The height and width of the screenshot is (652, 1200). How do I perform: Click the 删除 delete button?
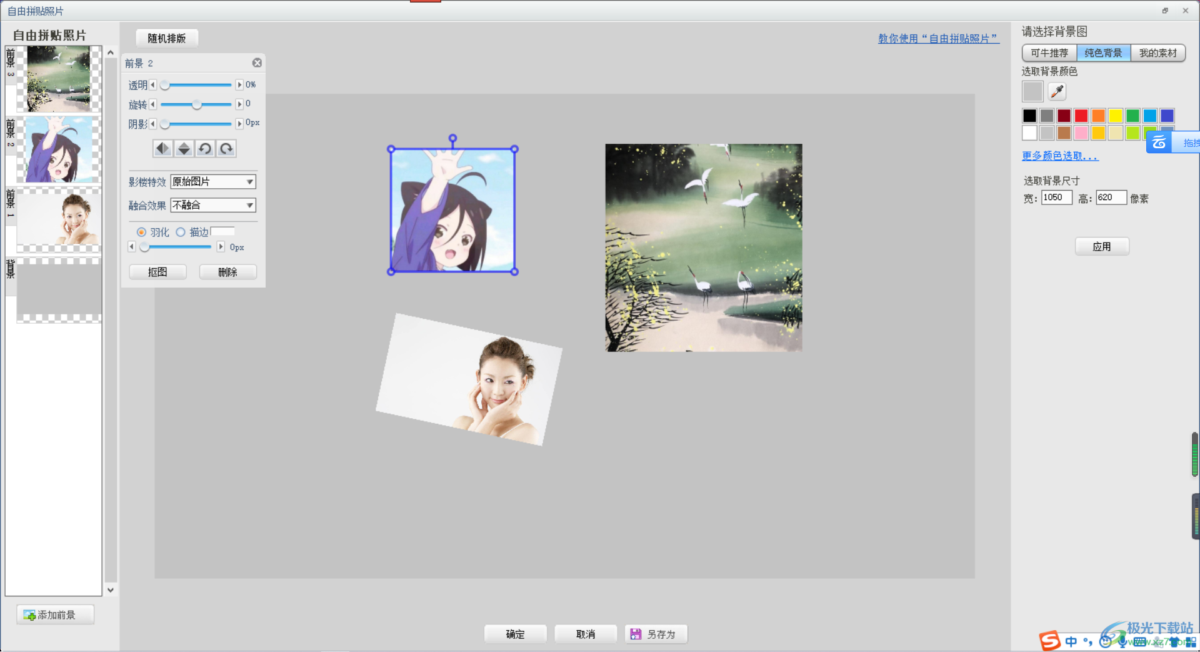[227, 272]
